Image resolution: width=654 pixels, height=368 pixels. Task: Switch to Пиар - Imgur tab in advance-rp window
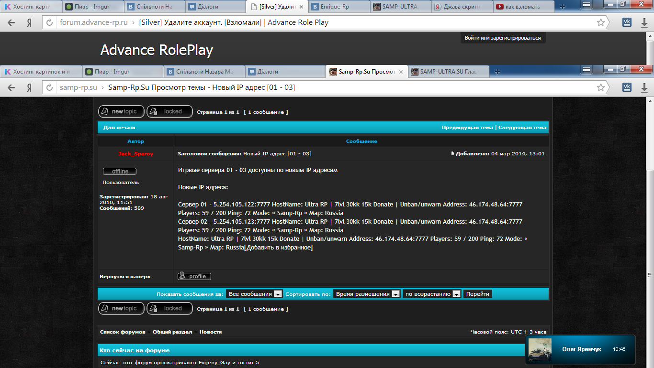[93, 7]
